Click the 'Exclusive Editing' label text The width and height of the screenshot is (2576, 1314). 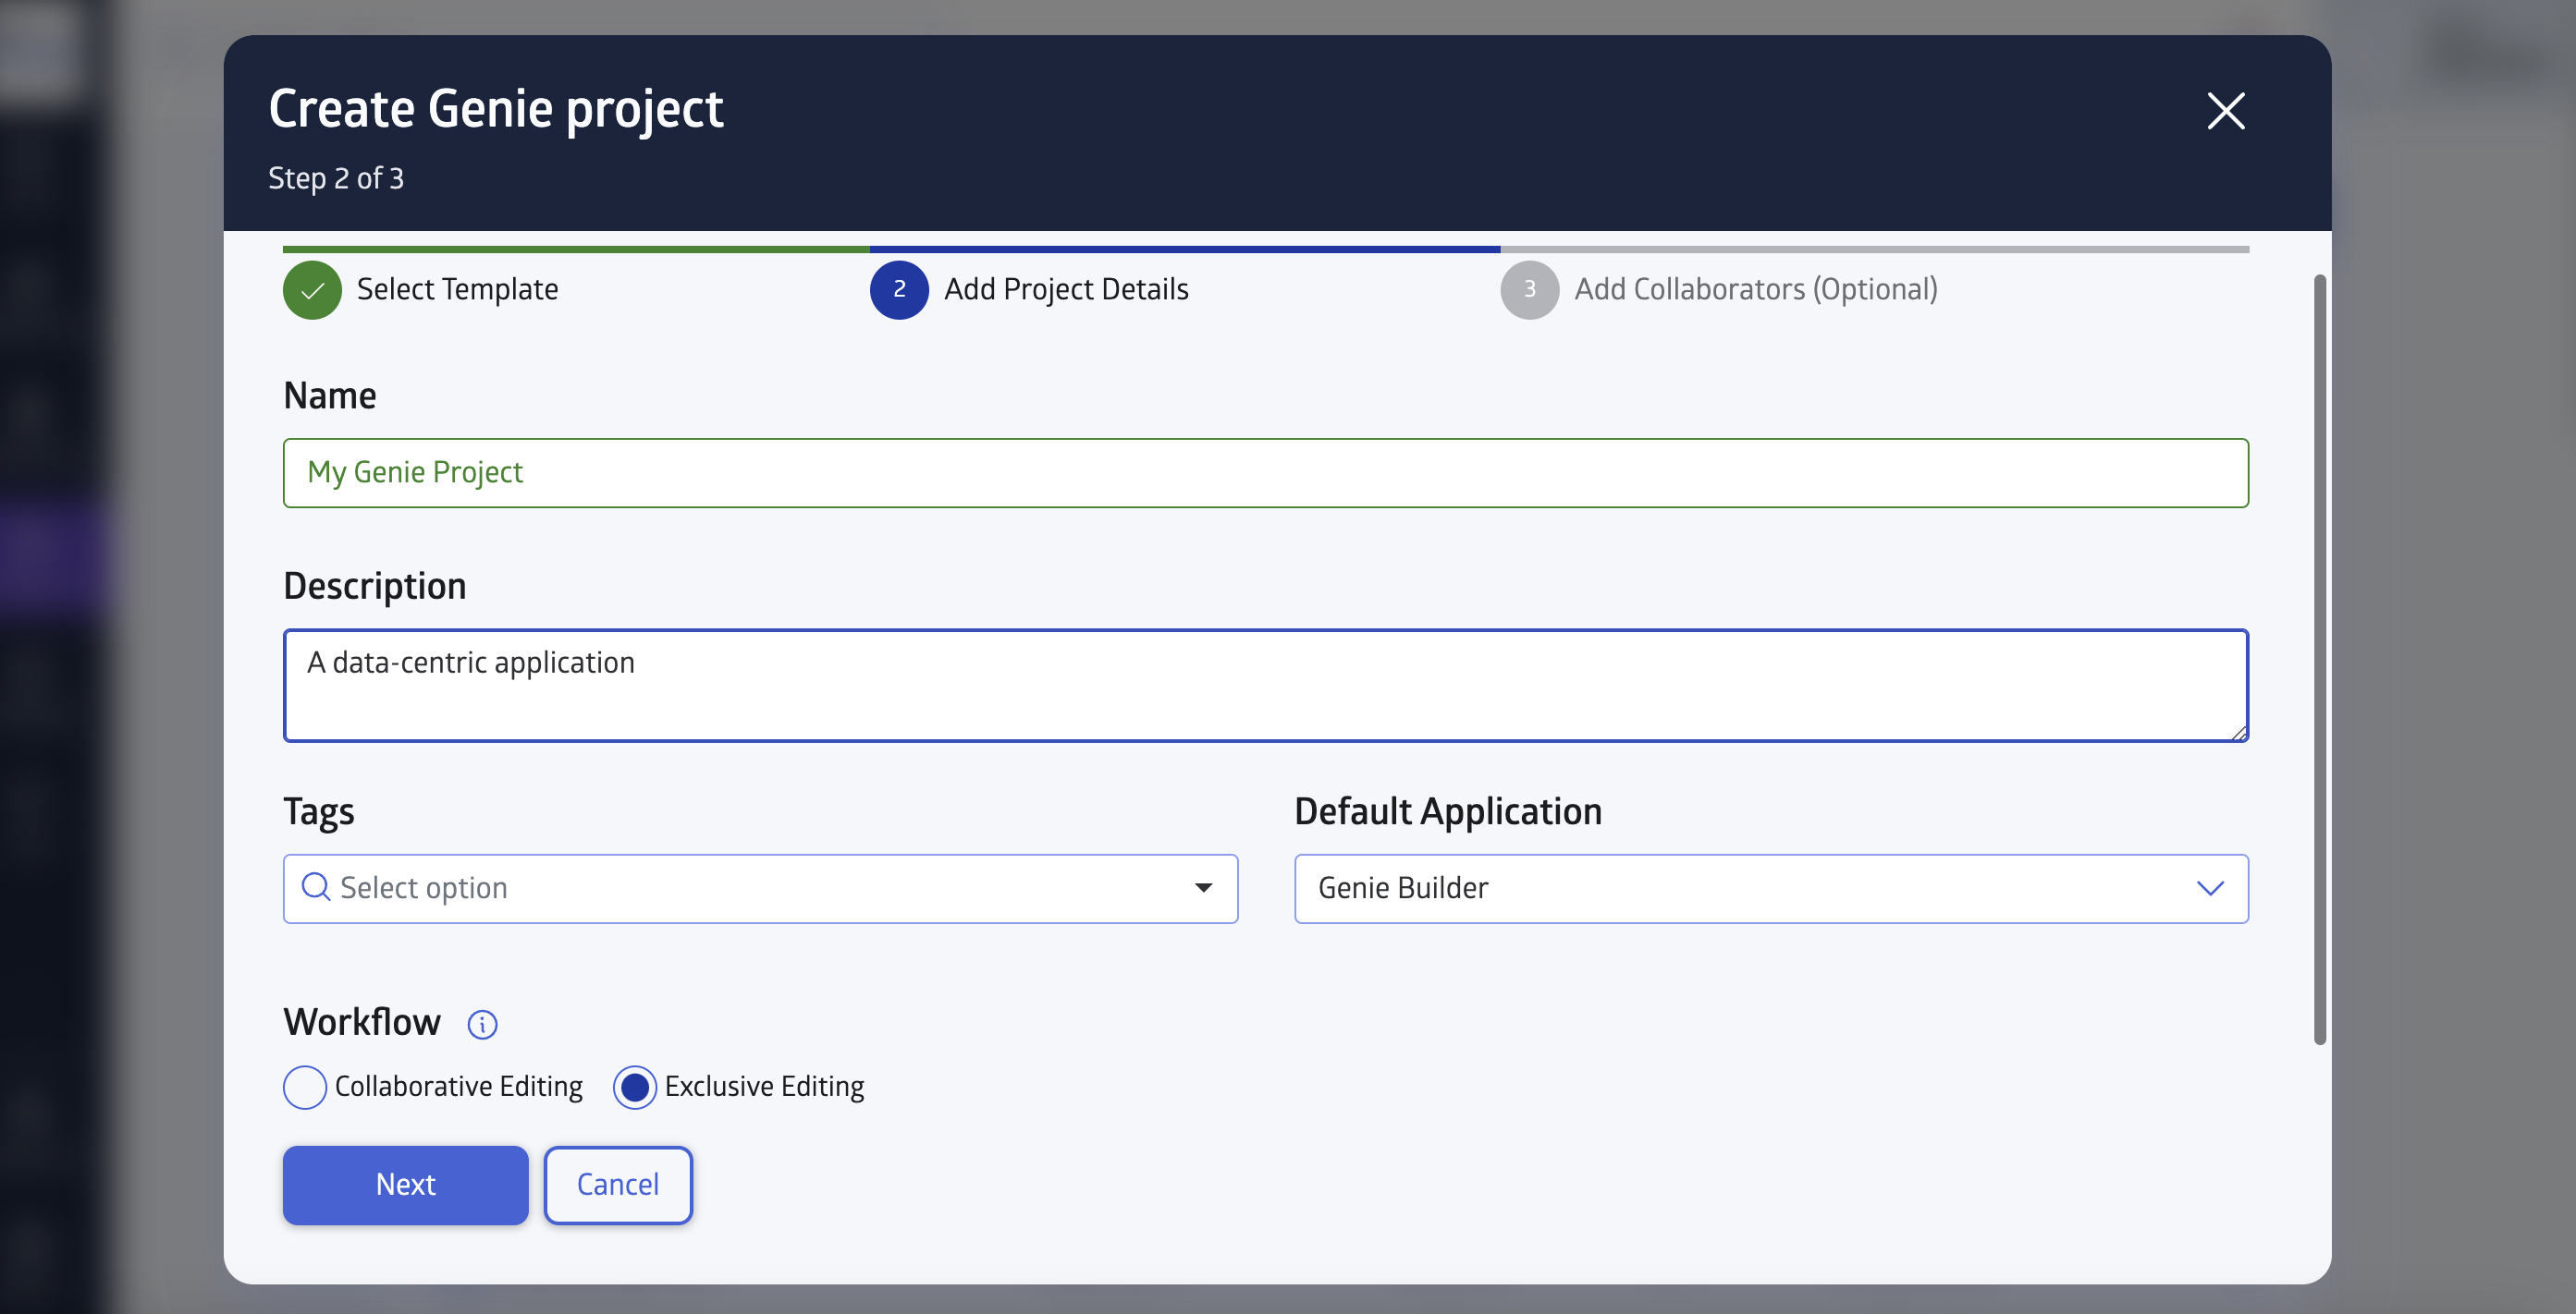(764, 1088)
